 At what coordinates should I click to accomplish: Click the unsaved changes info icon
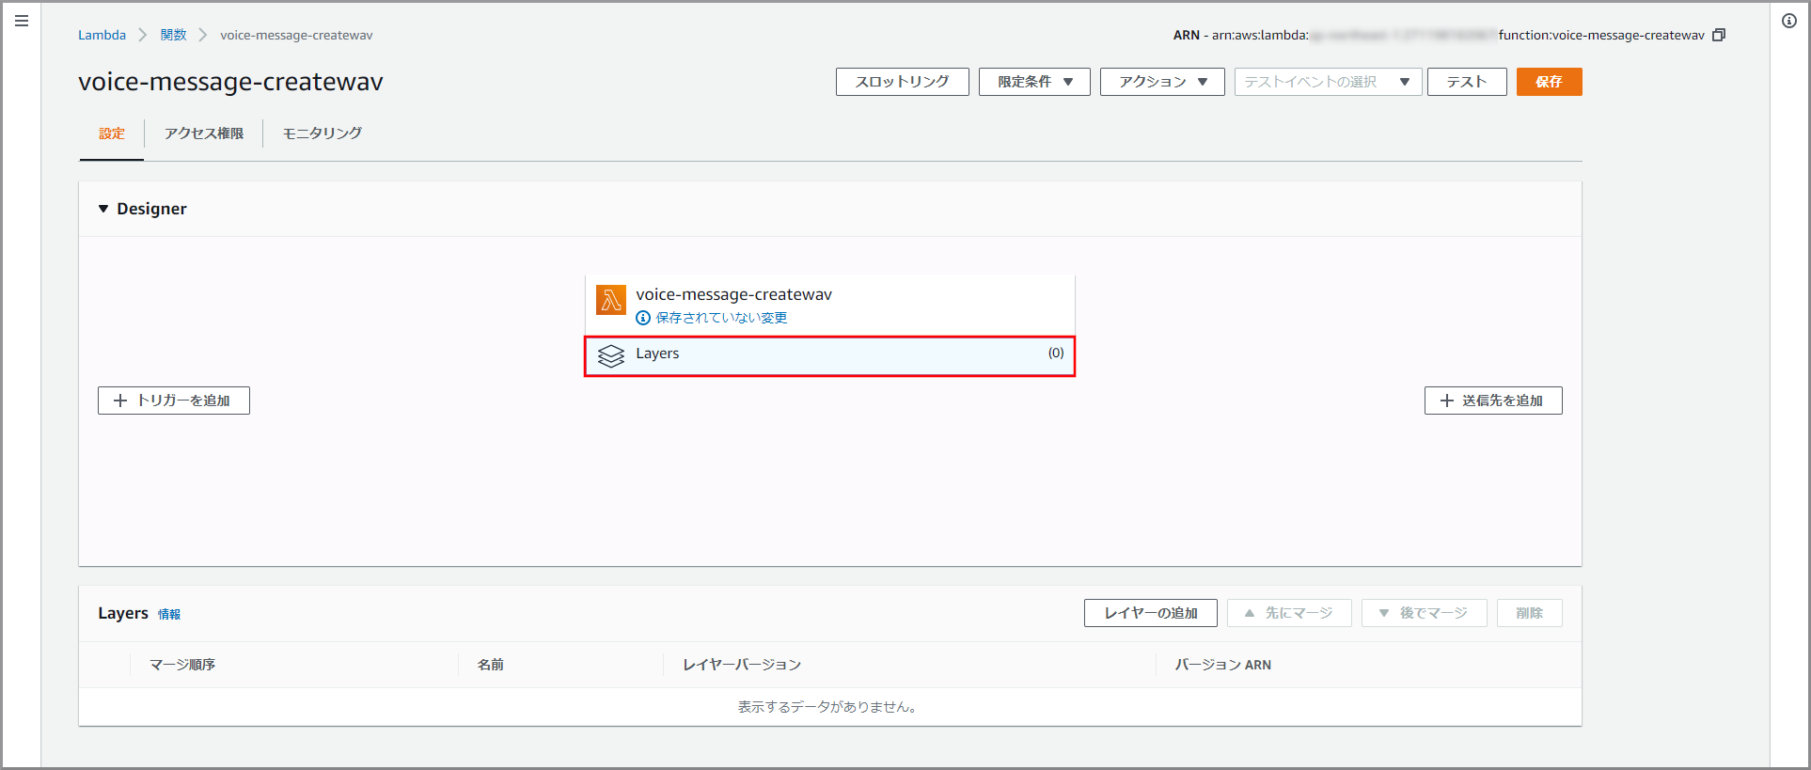[x=643, y=318]
